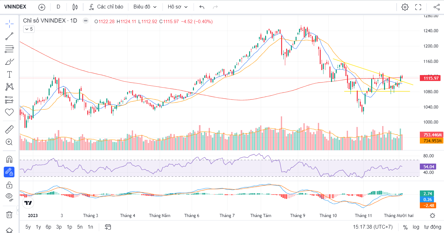444x233 pixels.
Task: Click the Tháng Mười hai axis label
Action: [399, 215]
